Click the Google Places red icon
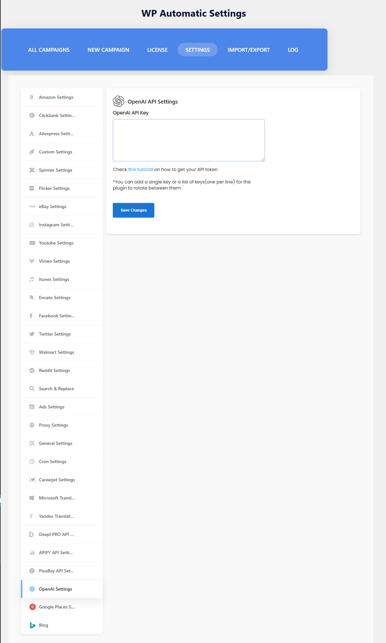 (x=32, y=607)
